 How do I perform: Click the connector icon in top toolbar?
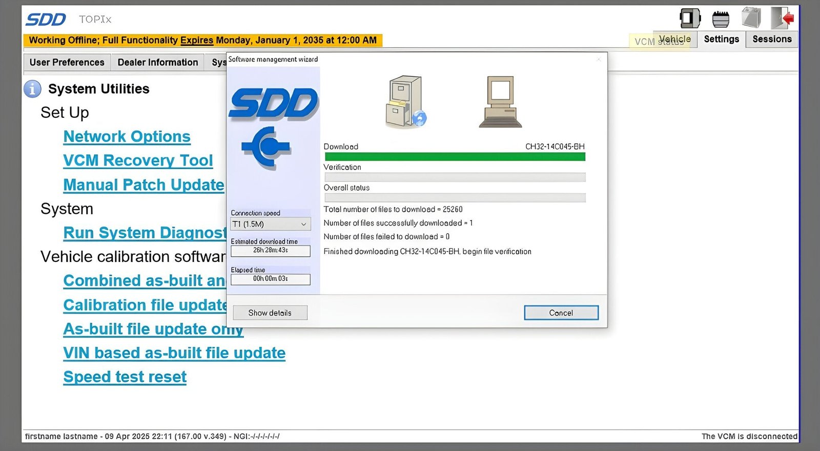click(x=721, y=19)
